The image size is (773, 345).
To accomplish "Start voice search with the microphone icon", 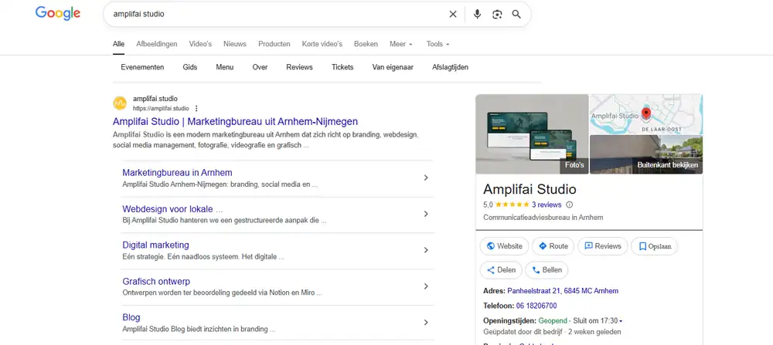I will pos(477,14).
